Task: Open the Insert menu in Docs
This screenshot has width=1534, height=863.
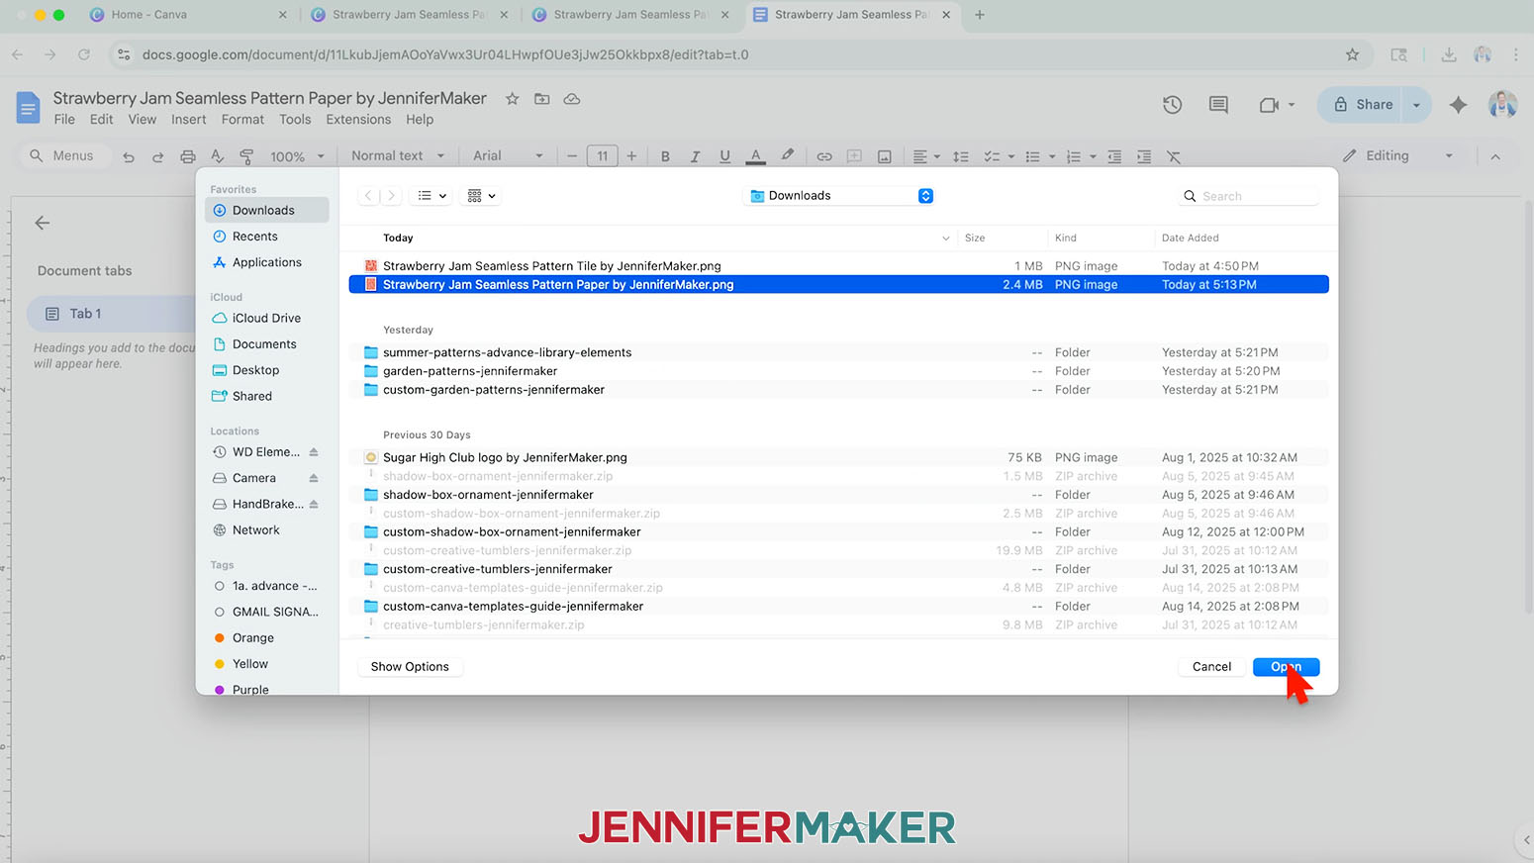Action: pos(188,120)
